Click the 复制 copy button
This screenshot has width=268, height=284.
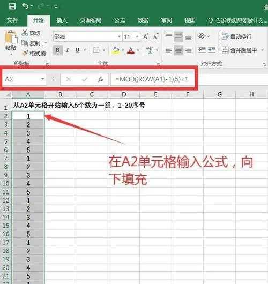pos(31,43)
